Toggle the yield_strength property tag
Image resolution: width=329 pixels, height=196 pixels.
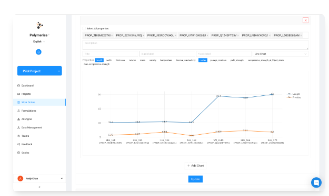237,60
